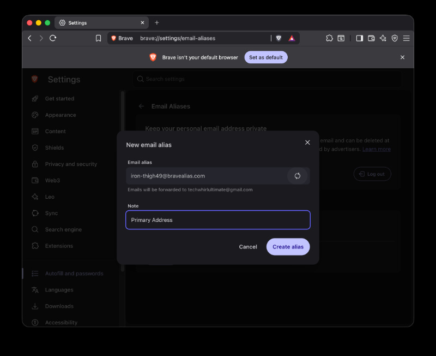Screen dimensions: 436x356
Task: Cancel the new alias dialog
Action: coord(248,247)
